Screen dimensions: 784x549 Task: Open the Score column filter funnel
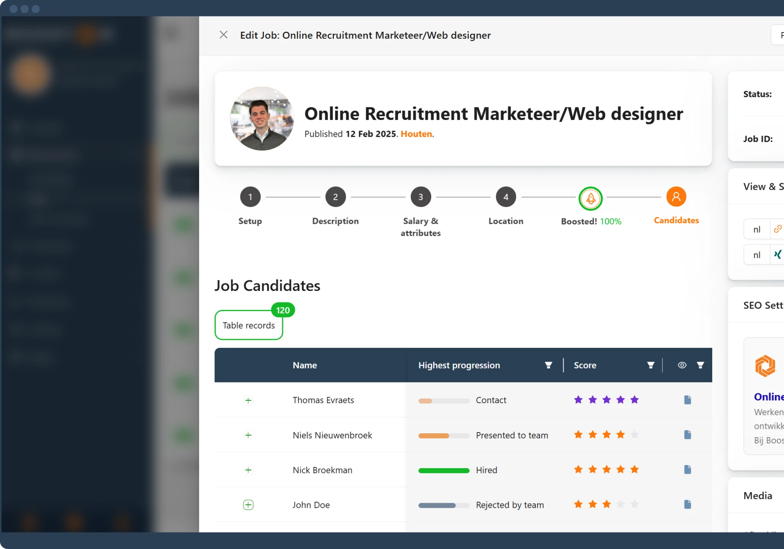click(651, 365)
